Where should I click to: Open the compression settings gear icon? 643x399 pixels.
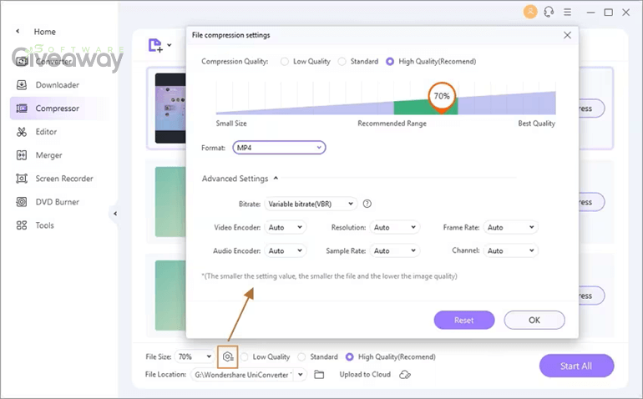[x=228, y=356]
